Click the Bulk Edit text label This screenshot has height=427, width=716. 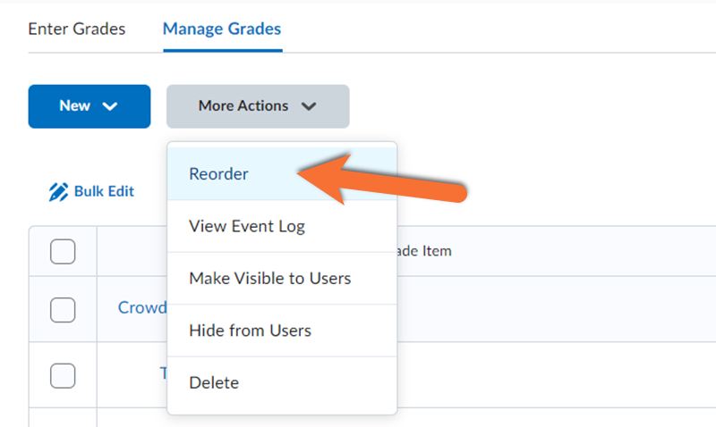pyautogui.click(x=104, y=191)
